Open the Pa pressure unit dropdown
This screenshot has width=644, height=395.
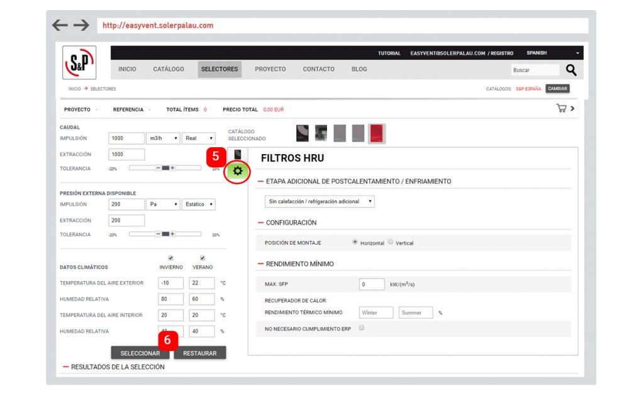pos(163,204)
